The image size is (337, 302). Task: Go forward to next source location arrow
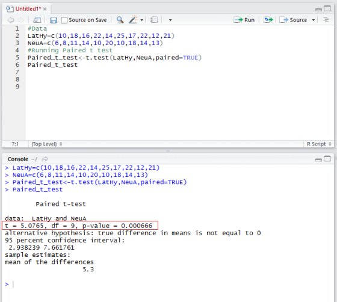[x=21, y=20]
